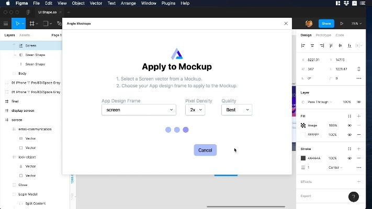Open Stroke style grid icon
Image resolution: width=372 pixels, height=209 pixels.
point(350,149)
